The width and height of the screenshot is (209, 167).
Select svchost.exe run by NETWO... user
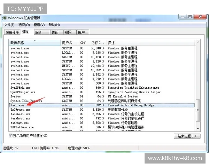[x=102, y=66]
